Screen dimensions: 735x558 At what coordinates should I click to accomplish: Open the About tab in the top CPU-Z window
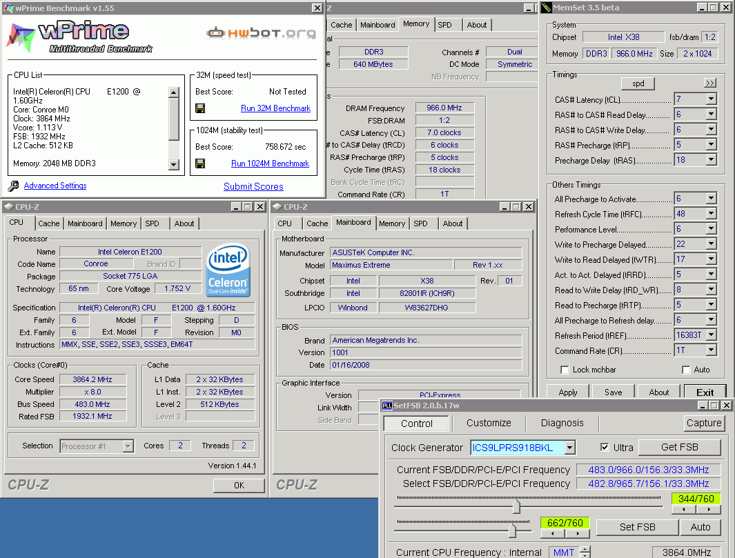[477, 25]
